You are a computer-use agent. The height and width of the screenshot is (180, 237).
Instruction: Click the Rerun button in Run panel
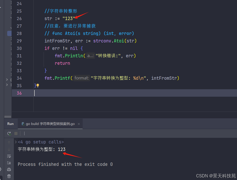[9, 133]
